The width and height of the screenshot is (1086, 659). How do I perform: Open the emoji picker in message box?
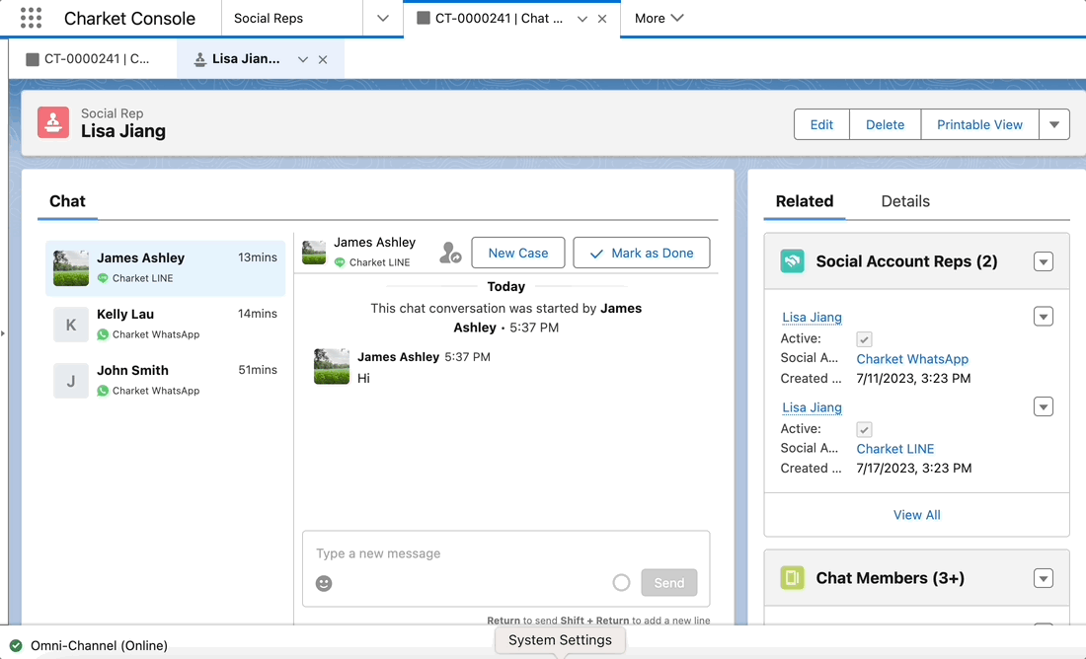(324, 583)
